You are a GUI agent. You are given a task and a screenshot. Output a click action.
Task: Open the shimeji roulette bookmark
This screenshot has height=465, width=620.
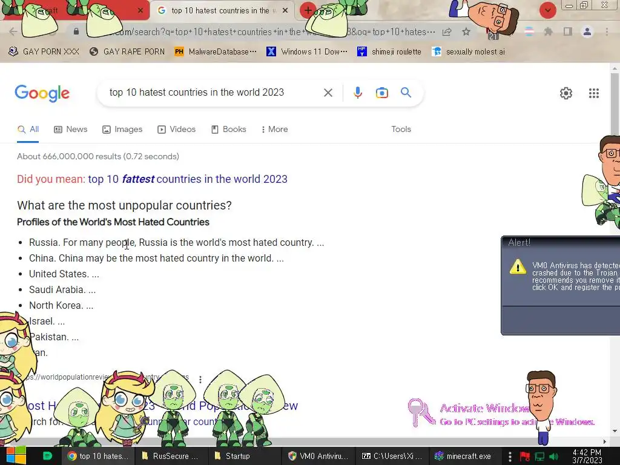(389, 52)
